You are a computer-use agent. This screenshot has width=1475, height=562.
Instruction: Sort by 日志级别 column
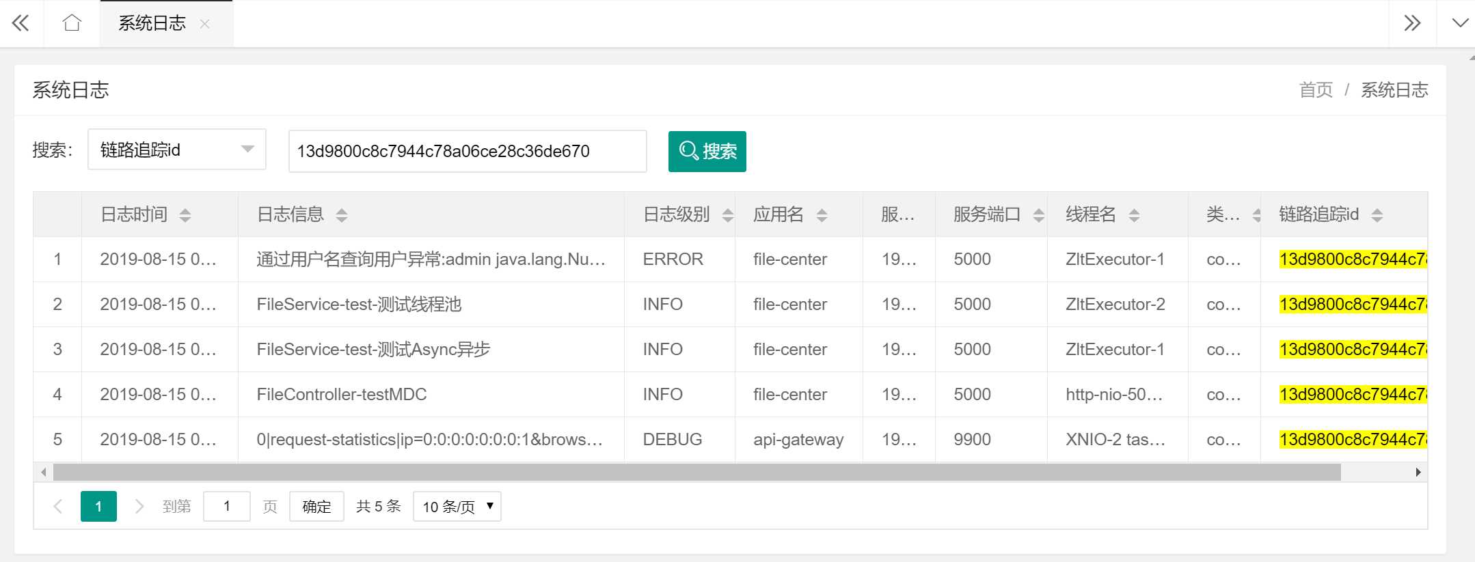click(x=728, y=215)
